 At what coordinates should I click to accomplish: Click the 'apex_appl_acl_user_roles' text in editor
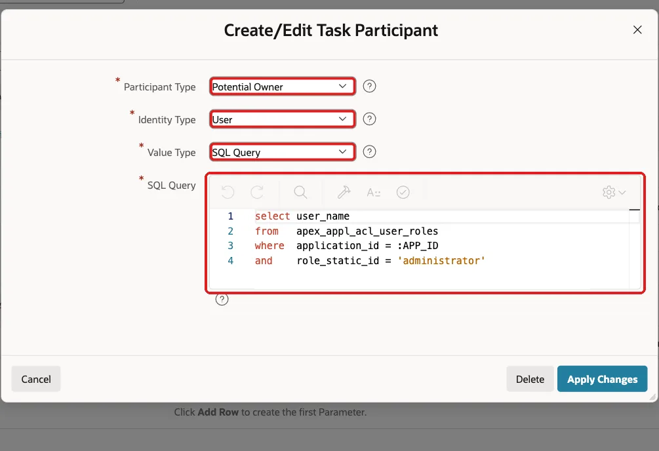coord(367,231)
